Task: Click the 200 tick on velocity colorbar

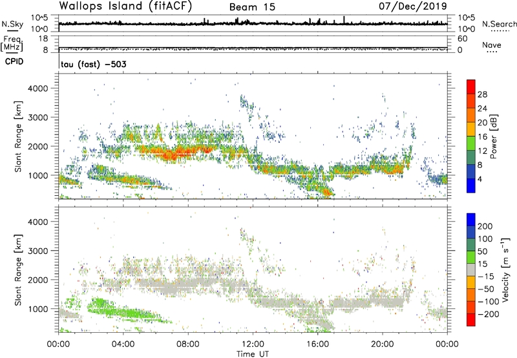Action: point(485,226)
